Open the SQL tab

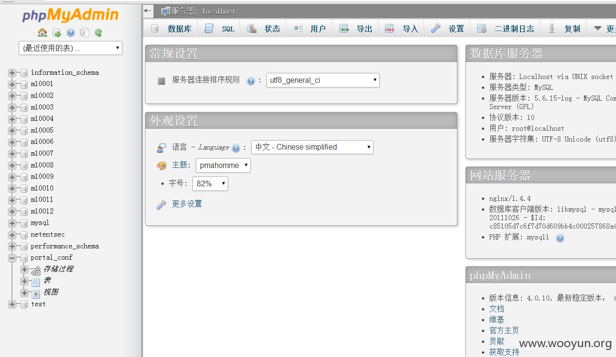219,29
